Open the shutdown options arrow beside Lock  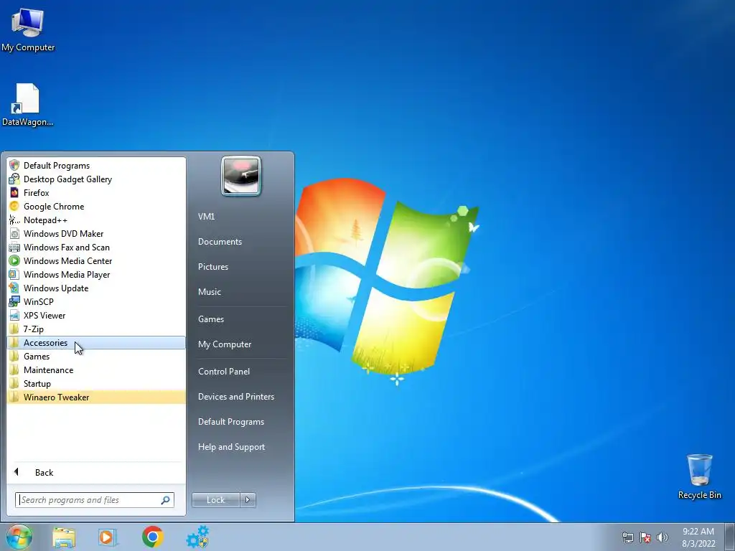pos(248,500)
